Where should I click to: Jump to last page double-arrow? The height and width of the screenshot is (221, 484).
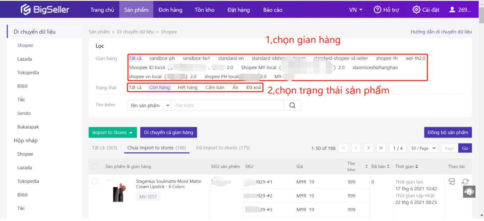point(381,148)
